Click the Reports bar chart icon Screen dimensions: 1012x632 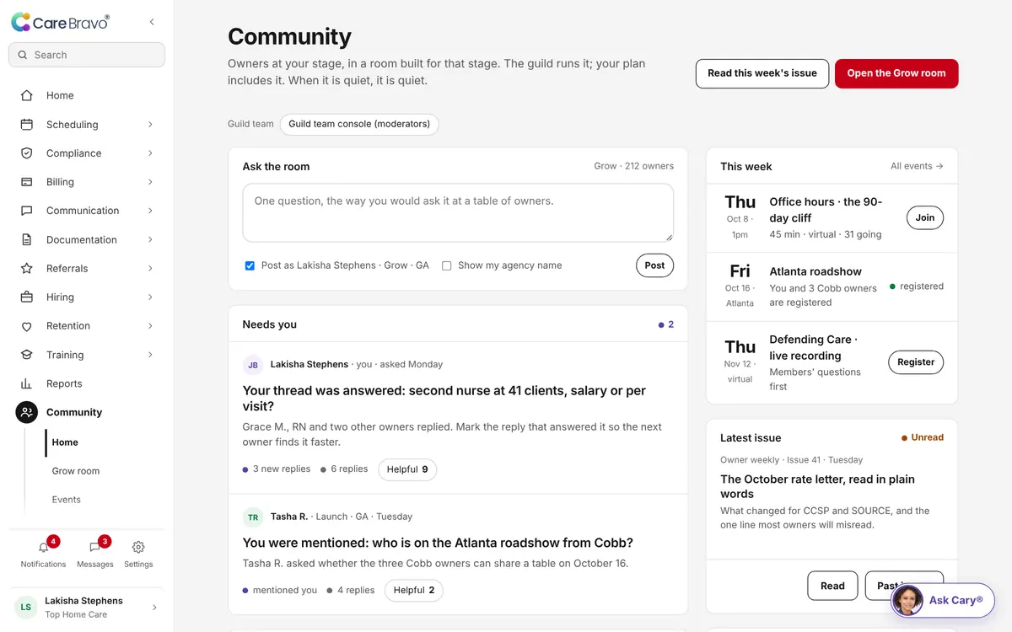coord(27,383)
